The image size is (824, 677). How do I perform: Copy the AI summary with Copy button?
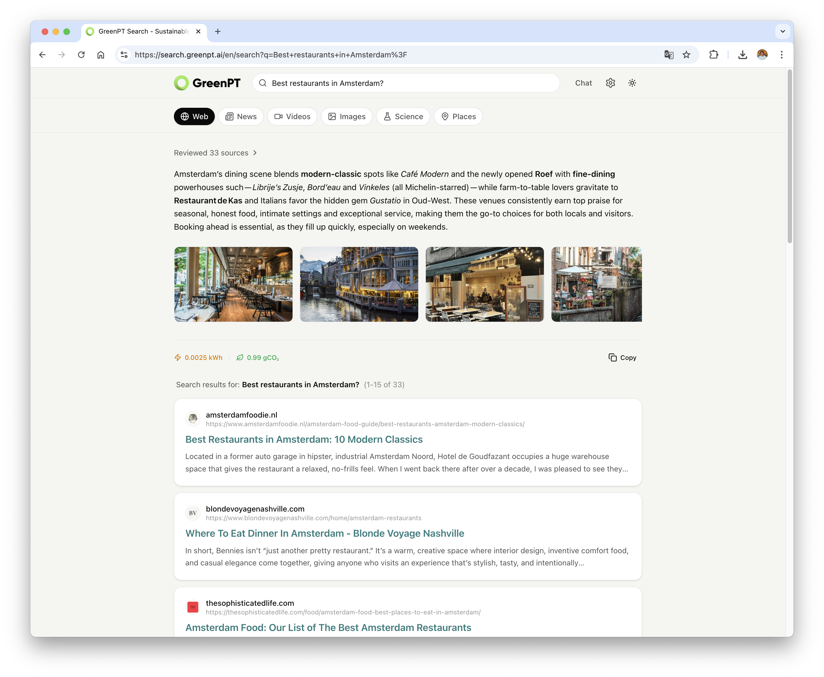622,357
